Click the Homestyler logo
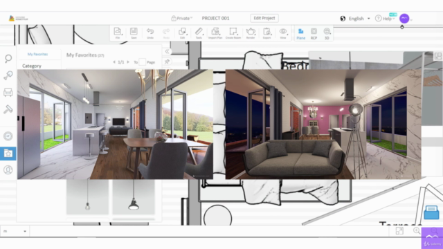The width and height of the screenshot is (443, 249). coord(19,19)
